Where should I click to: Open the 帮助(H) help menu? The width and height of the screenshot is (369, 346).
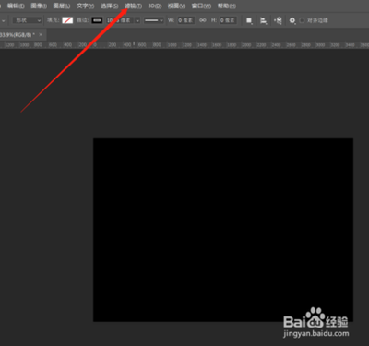(x=227, y=6)
